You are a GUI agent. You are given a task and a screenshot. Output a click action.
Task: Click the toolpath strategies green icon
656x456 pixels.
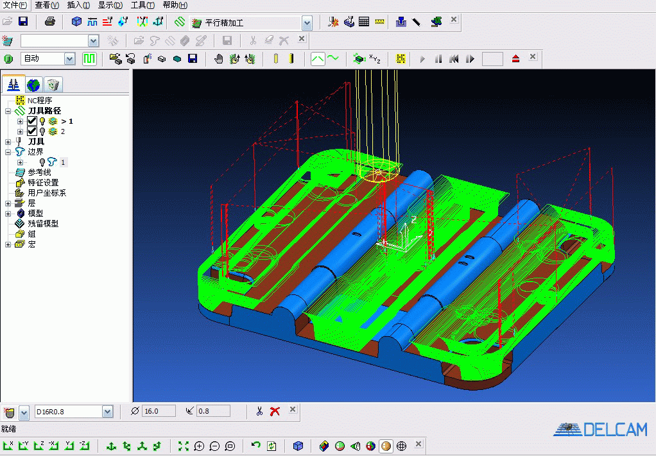[x=180, y=21]
